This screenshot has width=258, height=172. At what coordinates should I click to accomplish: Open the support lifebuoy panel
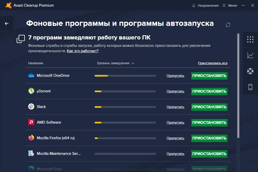(x=250, y=71)
